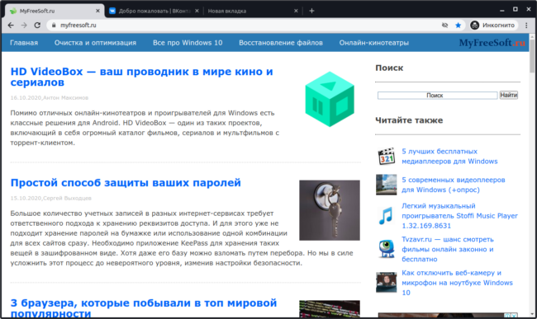The width and height of the screenshot is (537, 319).
Task: Open 5 лучших бесплатных медиаплееров link
Action: tap(449, 157)
